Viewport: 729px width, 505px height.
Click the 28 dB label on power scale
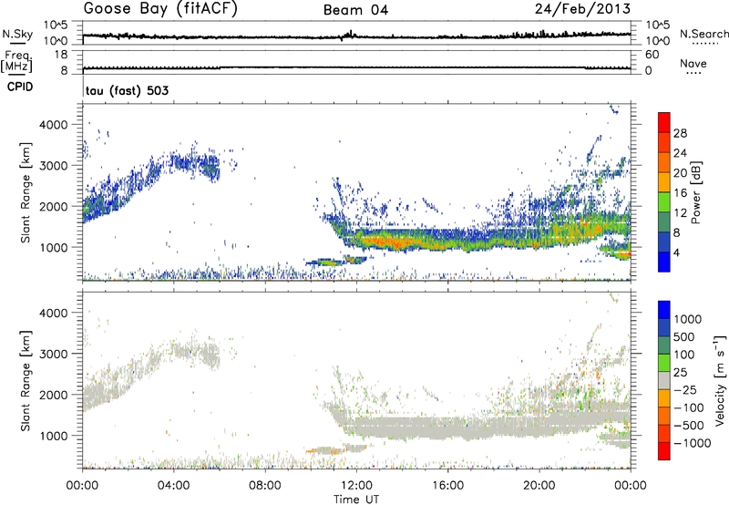tap(680, 133)
